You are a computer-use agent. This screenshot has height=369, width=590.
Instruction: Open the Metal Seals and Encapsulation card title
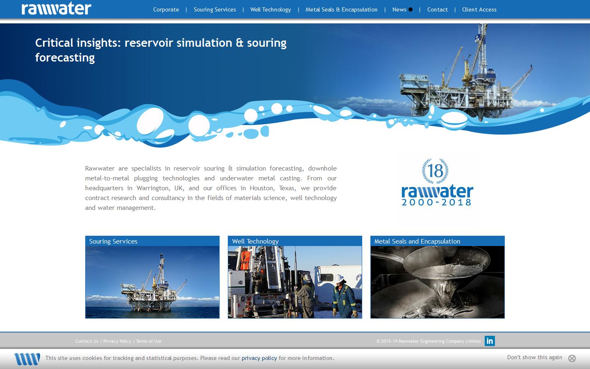click(417, 241)
